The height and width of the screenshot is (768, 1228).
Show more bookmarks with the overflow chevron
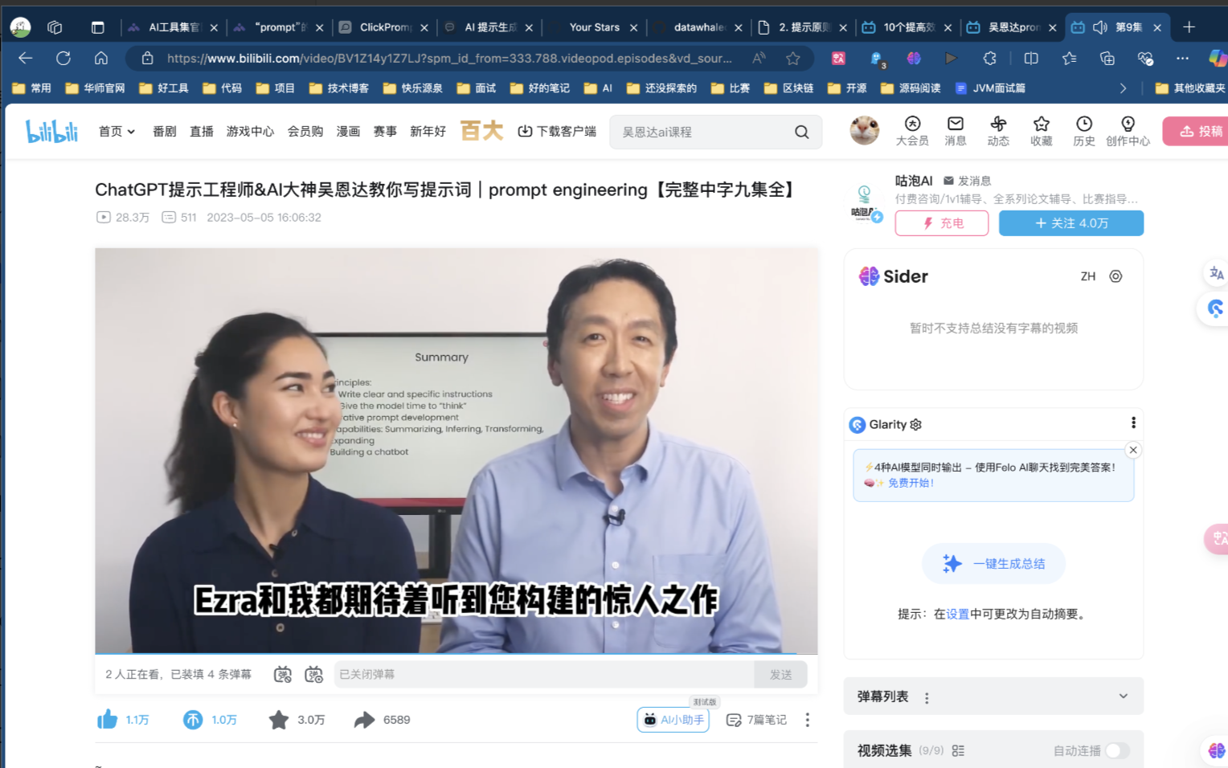[x=1123, y=88]
